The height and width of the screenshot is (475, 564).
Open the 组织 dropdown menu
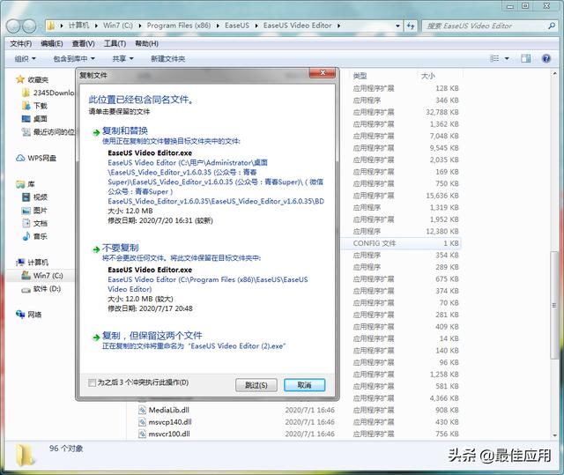(25, 59)
